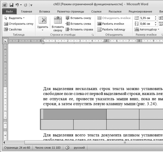
Task: Click the scroll left arrow
Action: (x=4, y=142)
